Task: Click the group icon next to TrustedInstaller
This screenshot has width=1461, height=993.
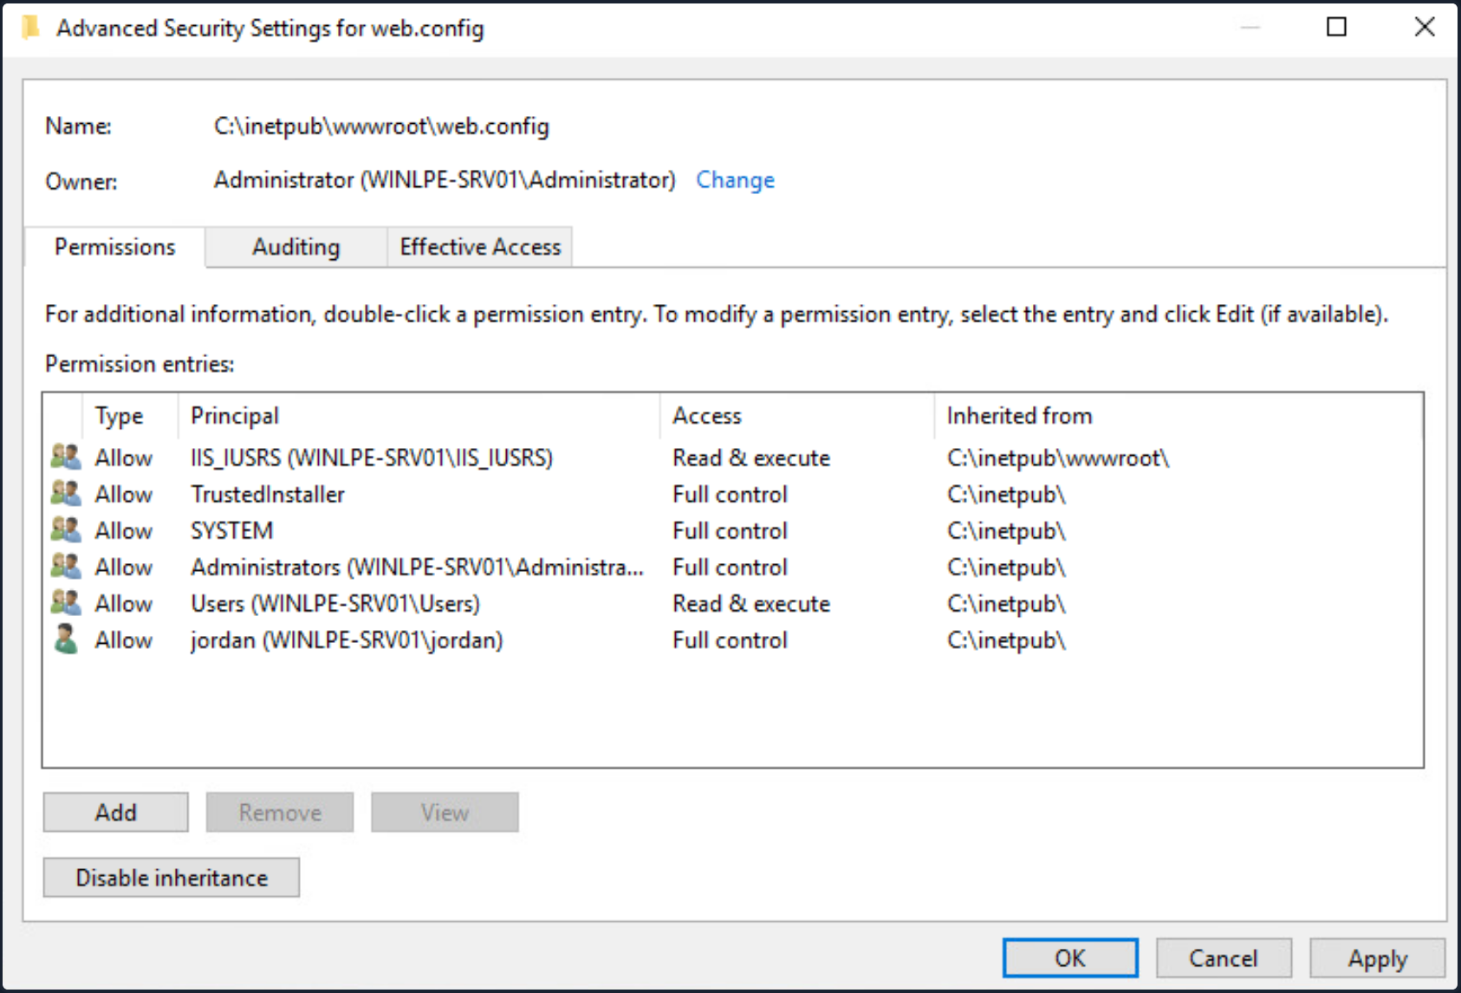Action: tap(64, 494)
